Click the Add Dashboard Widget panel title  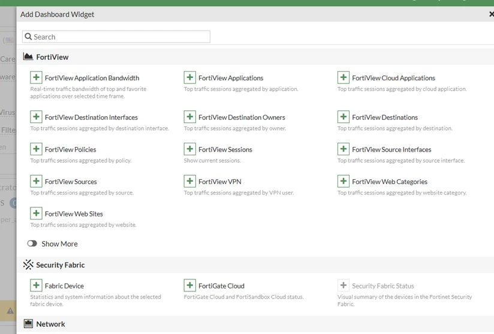[x=58, y=14]
